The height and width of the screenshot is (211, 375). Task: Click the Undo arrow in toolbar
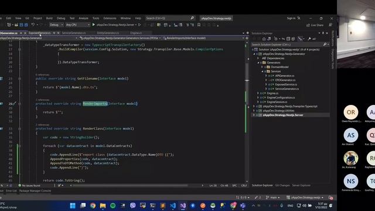pyautogui.click(x=33, y=25)
